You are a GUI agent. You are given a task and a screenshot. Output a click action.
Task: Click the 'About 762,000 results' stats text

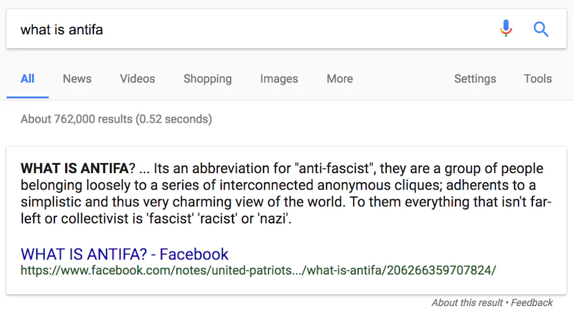[116, 119]
